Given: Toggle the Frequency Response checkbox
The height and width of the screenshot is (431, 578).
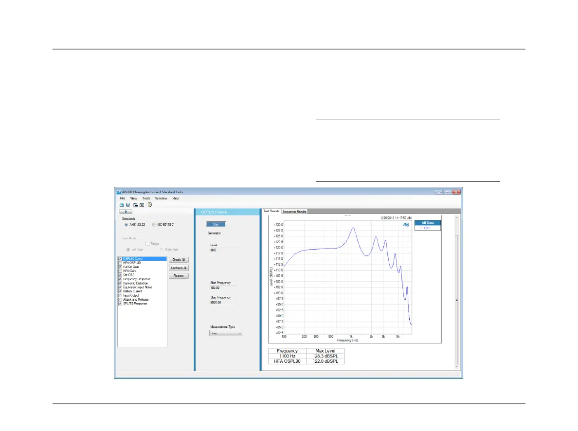Looking at the screenshot, I should (120, 279).
